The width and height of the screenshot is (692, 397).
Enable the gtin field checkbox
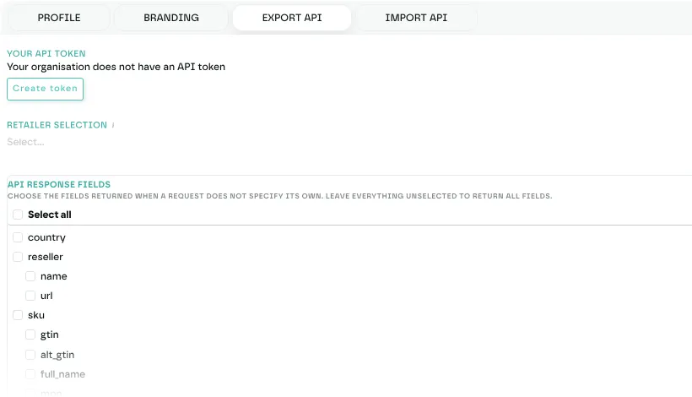[30, 334]
